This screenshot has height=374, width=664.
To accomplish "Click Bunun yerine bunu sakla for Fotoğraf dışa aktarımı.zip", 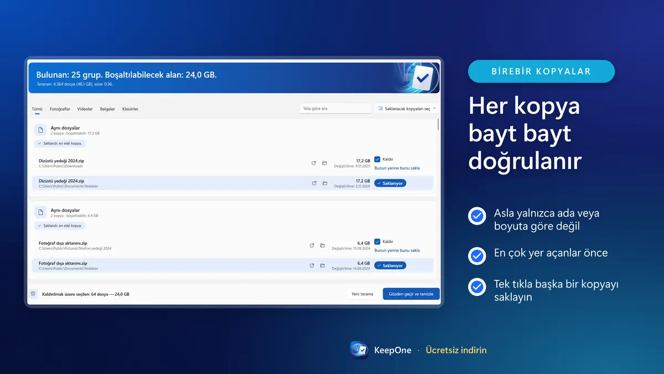I will [397, 250].
